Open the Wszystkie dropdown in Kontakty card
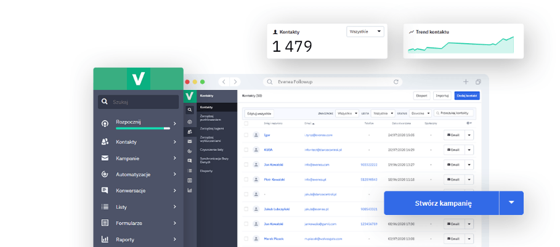The width and height of the screenshot is (560, 247). [x=366, y=31]
